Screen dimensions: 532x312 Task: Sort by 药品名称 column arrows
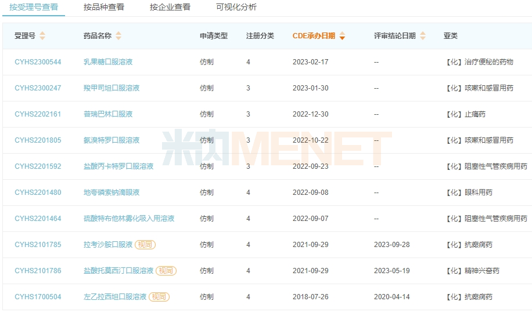click(x=118, y=35)
